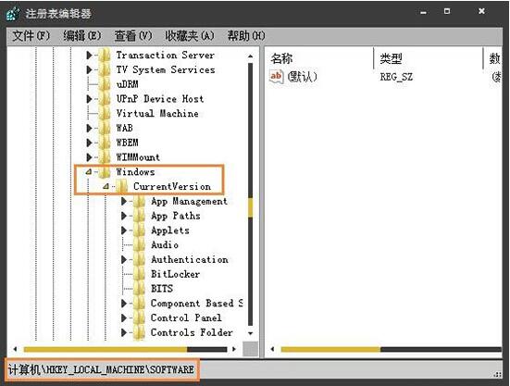Open the 文件(F) menu
This screenshot has width=510, height=386.
(31, 35)
